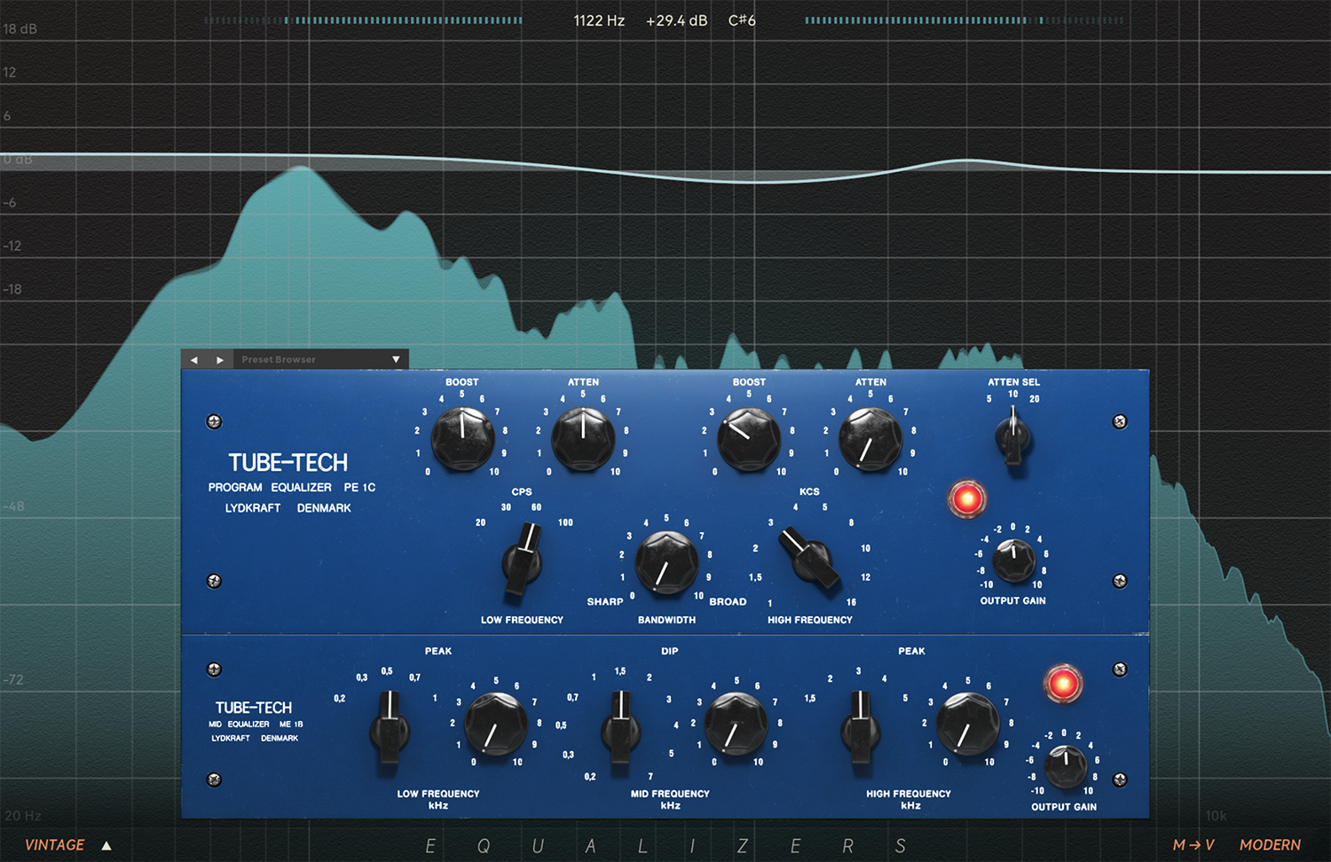This screenshot has height=862, width=1331.
Task: Click the BANDWIDTH sharp-broad knob
Action: [666, 563]
